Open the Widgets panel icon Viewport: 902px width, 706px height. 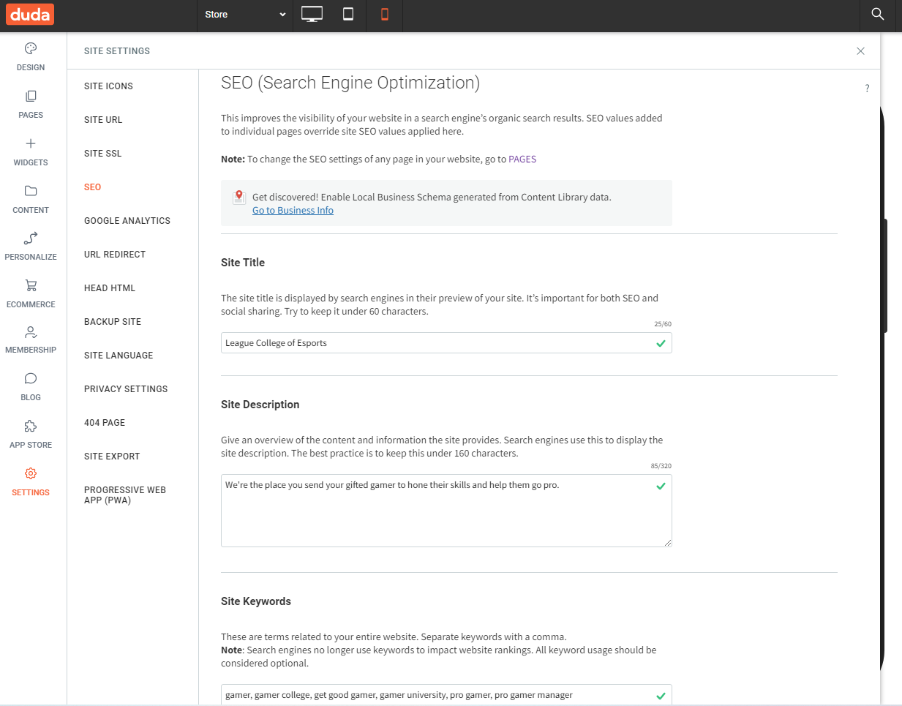tap(31, 143)
